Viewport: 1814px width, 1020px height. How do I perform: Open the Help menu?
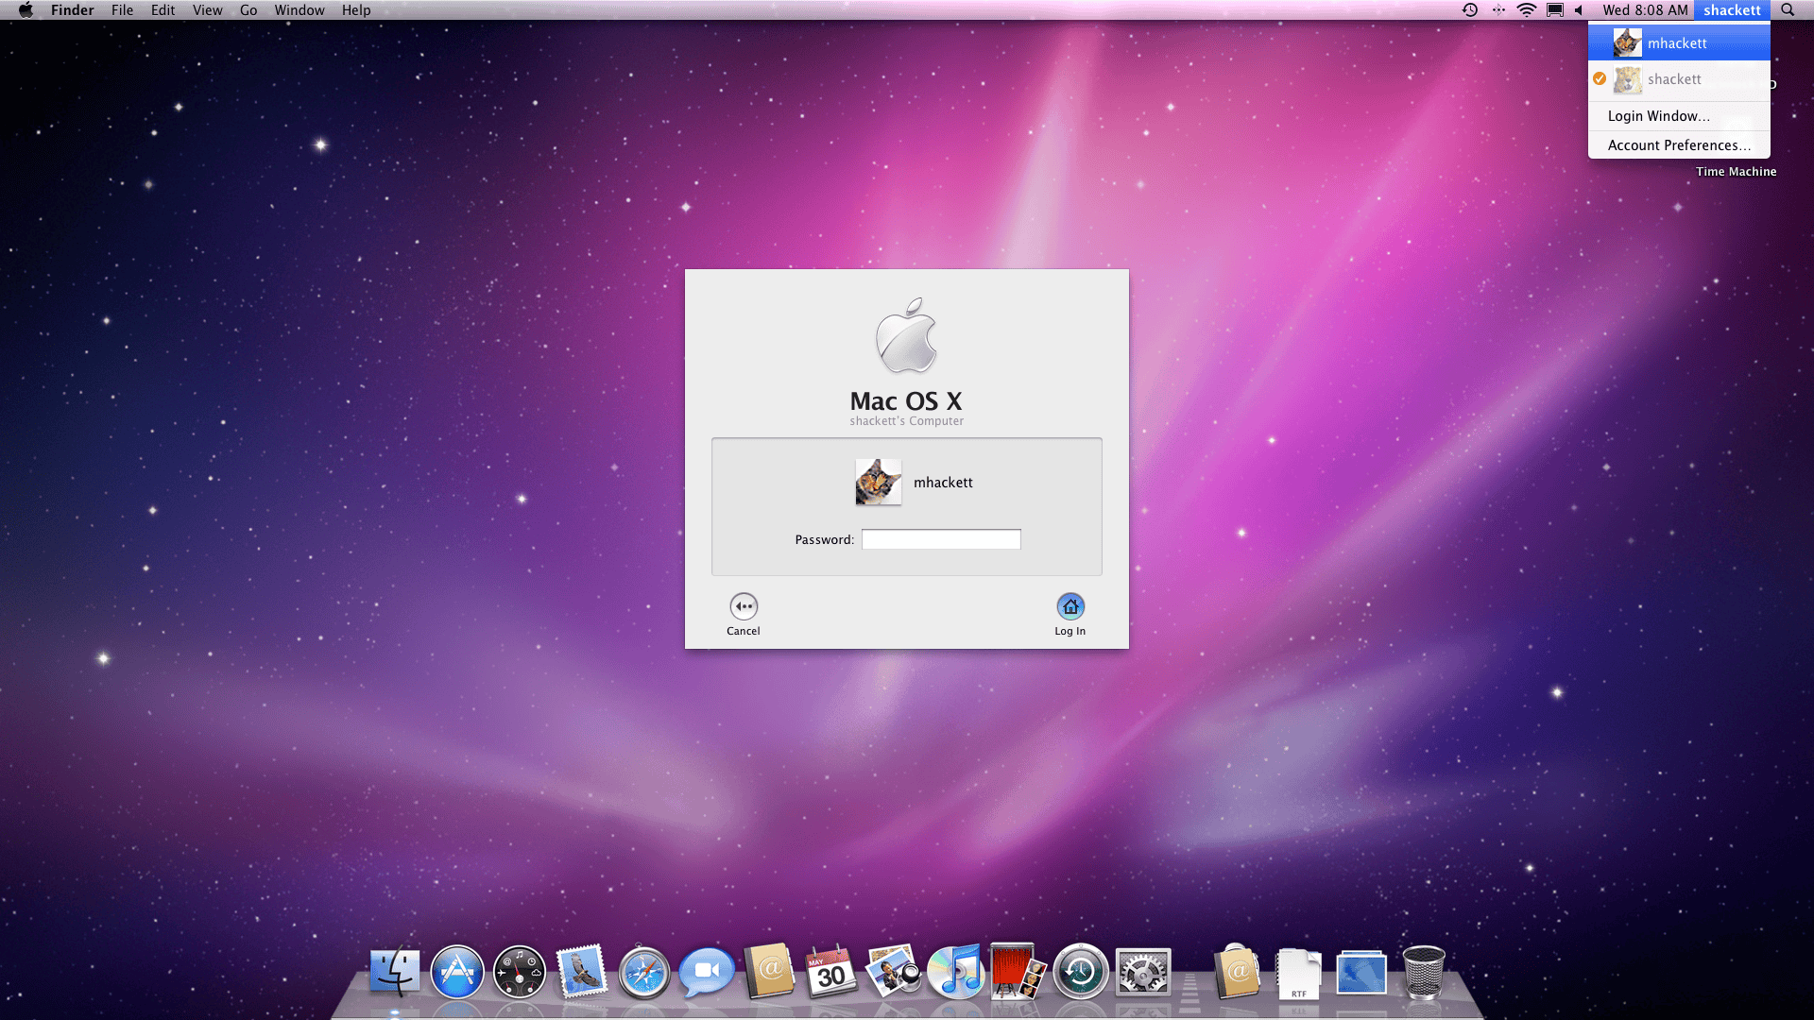click(356, 10)
